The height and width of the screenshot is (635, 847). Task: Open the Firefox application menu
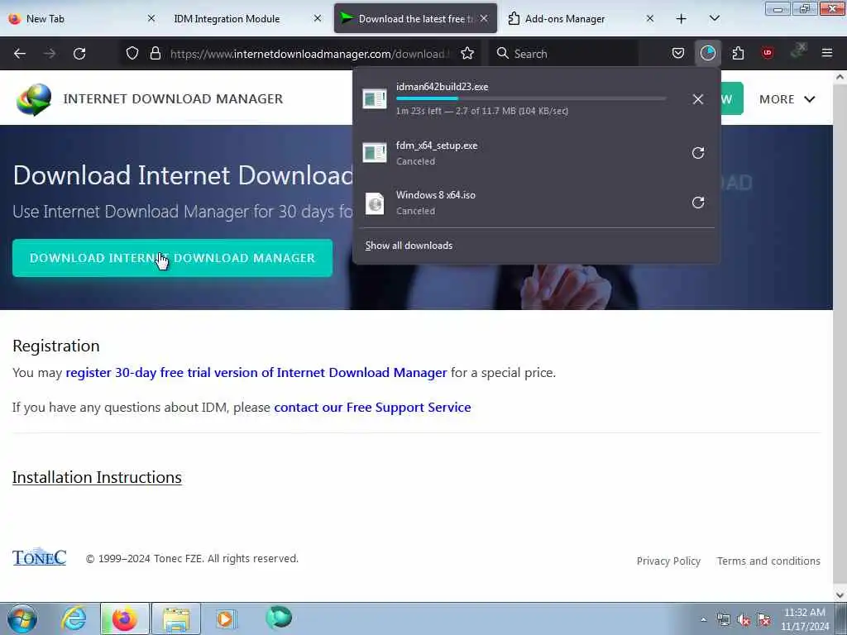pos(827,53)
